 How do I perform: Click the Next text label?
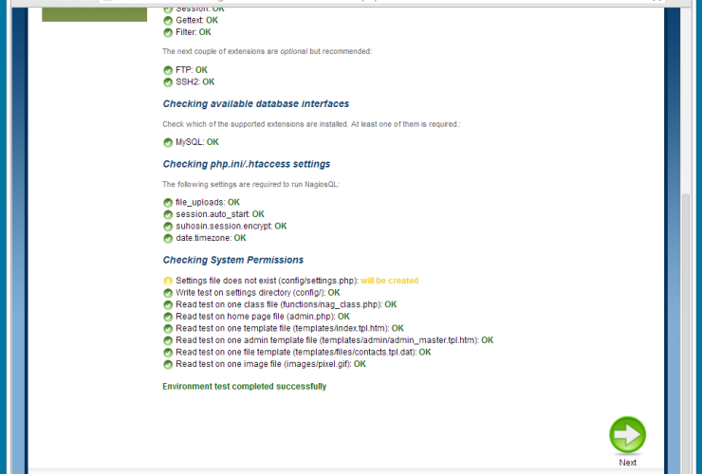pos(627,463)
